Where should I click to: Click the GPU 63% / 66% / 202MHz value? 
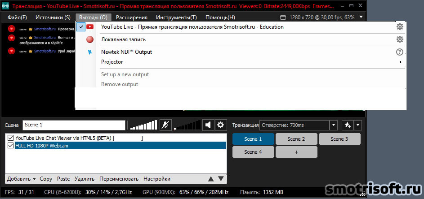click(204, 192)
